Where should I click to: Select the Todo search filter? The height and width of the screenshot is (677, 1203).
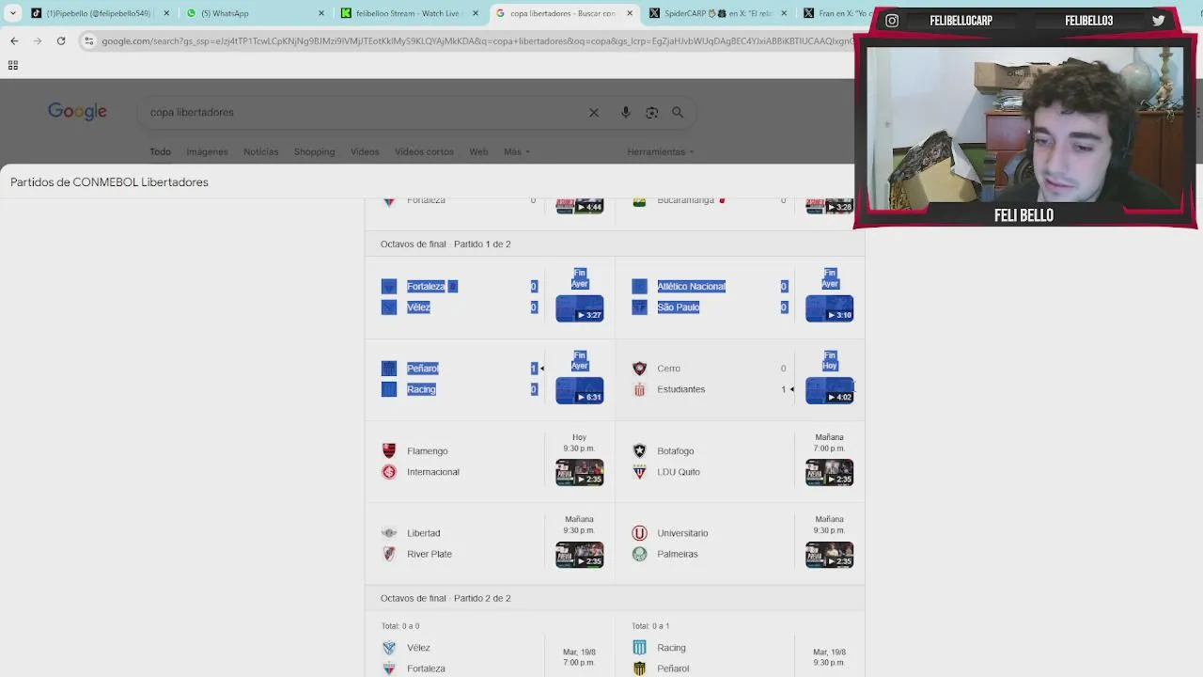coord(160,151)
